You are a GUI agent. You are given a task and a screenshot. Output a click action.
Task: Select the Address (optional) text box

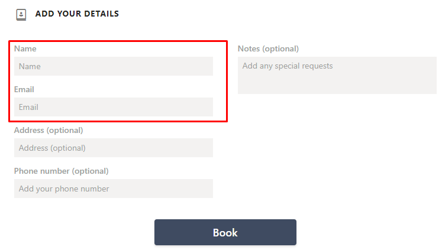click(113, 148)
